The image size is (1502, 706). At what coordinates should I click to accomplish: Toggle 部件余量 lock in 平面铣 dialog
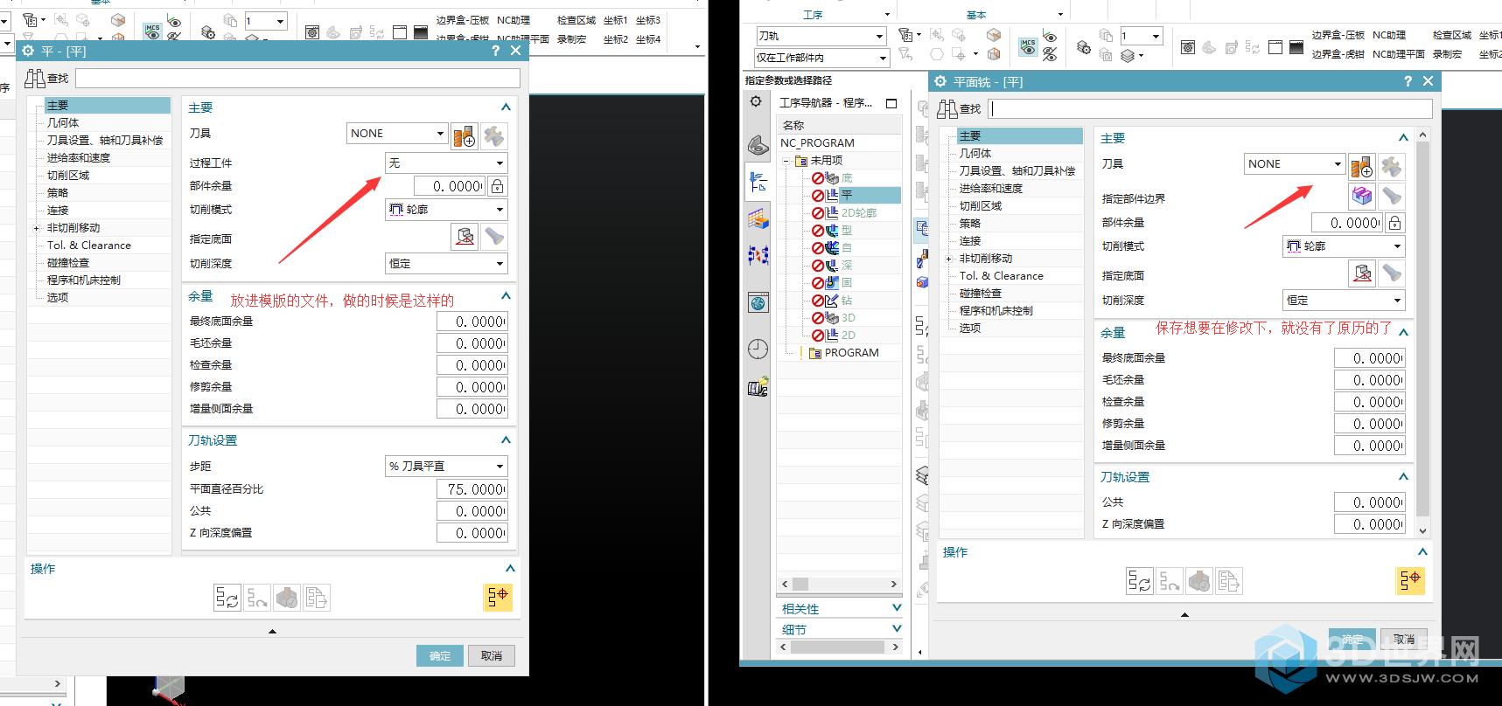click(x=1395, y=223)
